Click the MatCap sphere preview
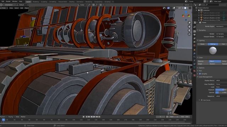Image resolution: width=227 pixels, height=127 pixels. [x=213, y=50]
